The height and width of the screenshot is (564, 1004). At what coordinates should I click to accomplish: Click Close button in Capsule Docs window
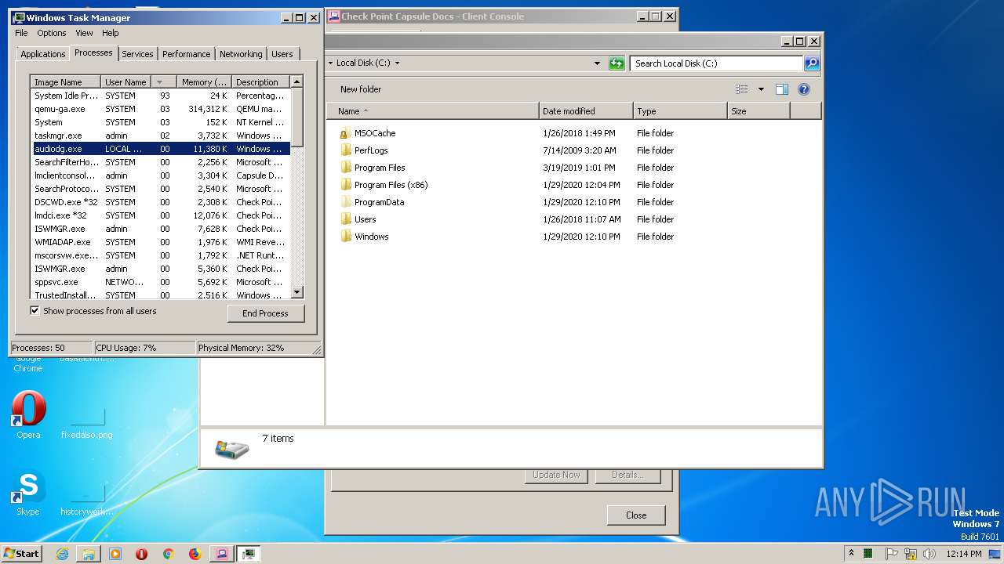click(x=636, y=515)
